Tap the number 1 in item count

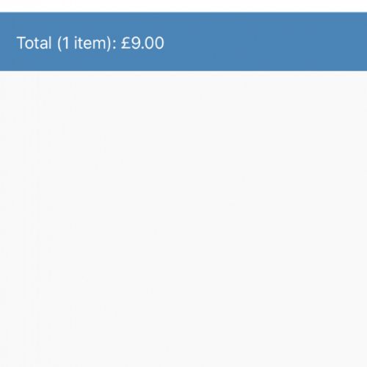[66, 43]
